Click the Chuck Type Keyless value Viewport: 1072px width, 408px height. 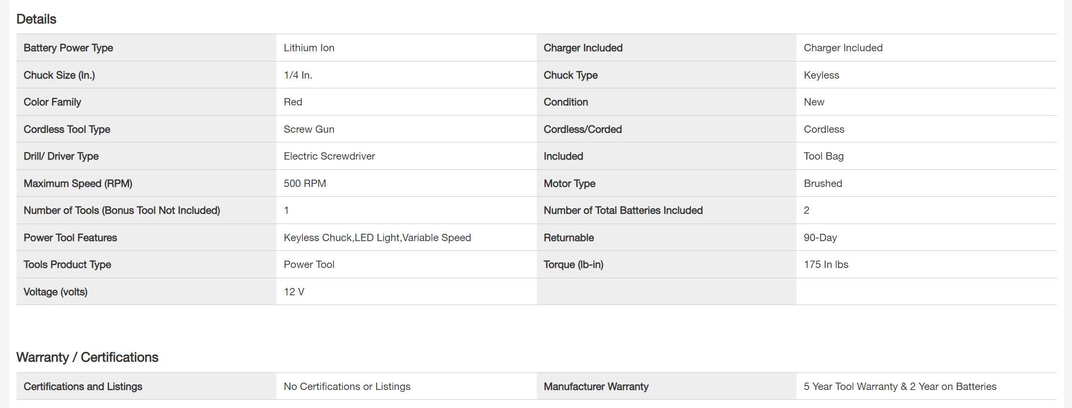(x=821, y=75)
